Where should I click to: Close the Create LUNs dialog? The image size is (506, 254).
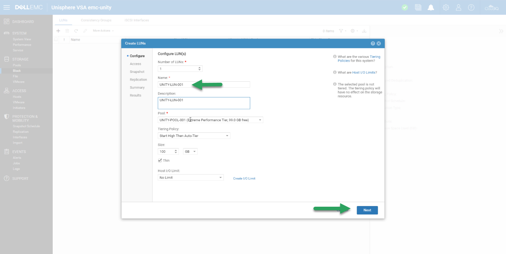click(x=379, y=43)
